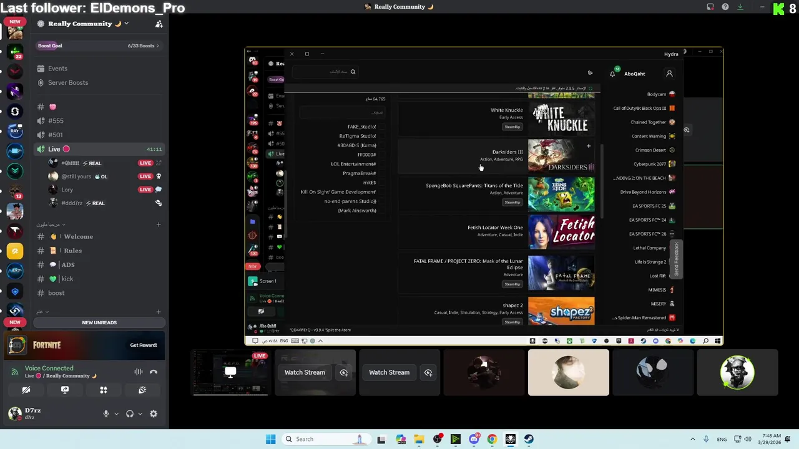Join the #501 voice channel

(99, 135)
